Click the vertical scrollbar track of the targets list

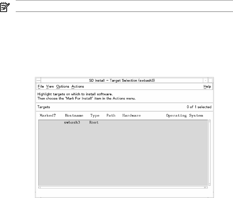[x=210, y=153]
